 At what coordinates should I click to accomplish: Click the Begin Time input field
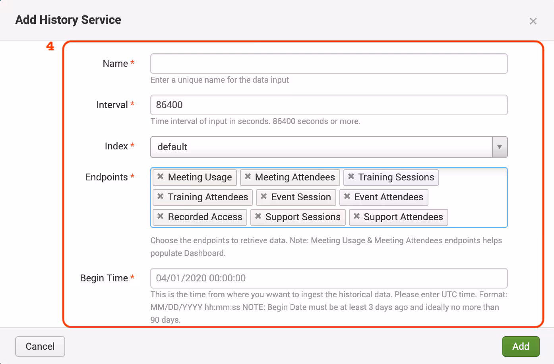[x=329, y=278]
